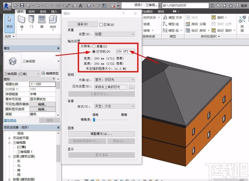Click the Revit application menu logo
Viewport: 249px width, 181px height.
6,5
